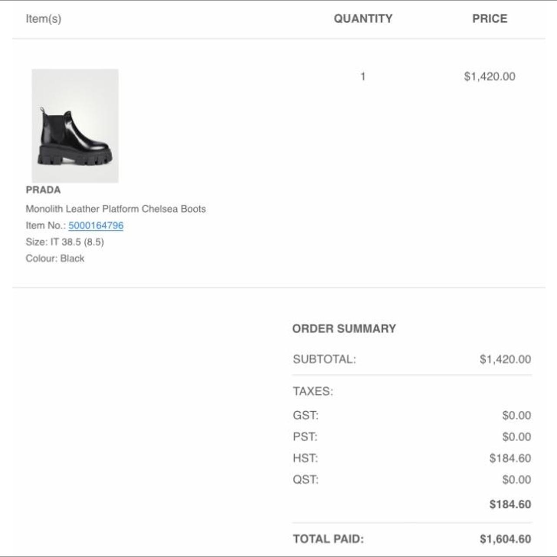This screenshot has height=557, width=557.
Task: Select the QUANTITY column header
Action: (362, 18)
